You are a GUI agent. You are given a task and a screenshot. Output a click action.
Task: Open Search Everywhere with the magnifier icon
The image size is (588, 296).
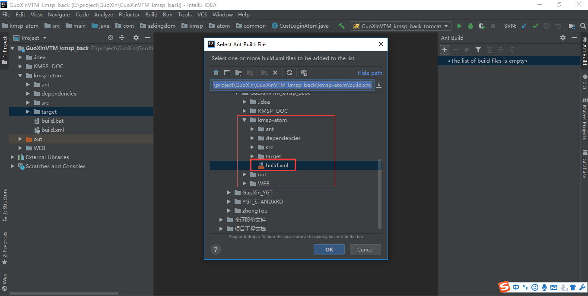coord(582,26)
